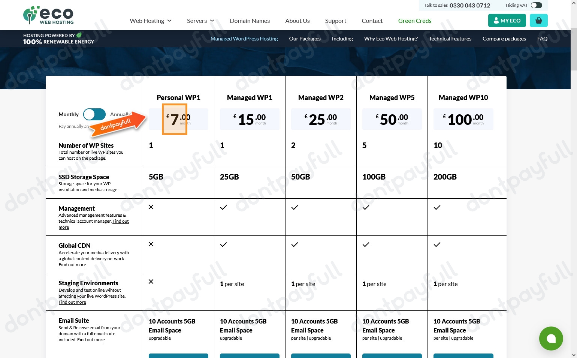Open the Green Creds page
The width and height of the screenshot is (577, 358).
415,21
